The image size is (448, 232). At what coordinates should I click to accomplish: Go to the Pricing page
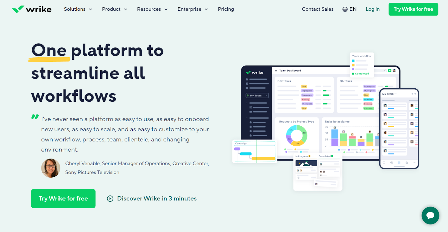226,9
